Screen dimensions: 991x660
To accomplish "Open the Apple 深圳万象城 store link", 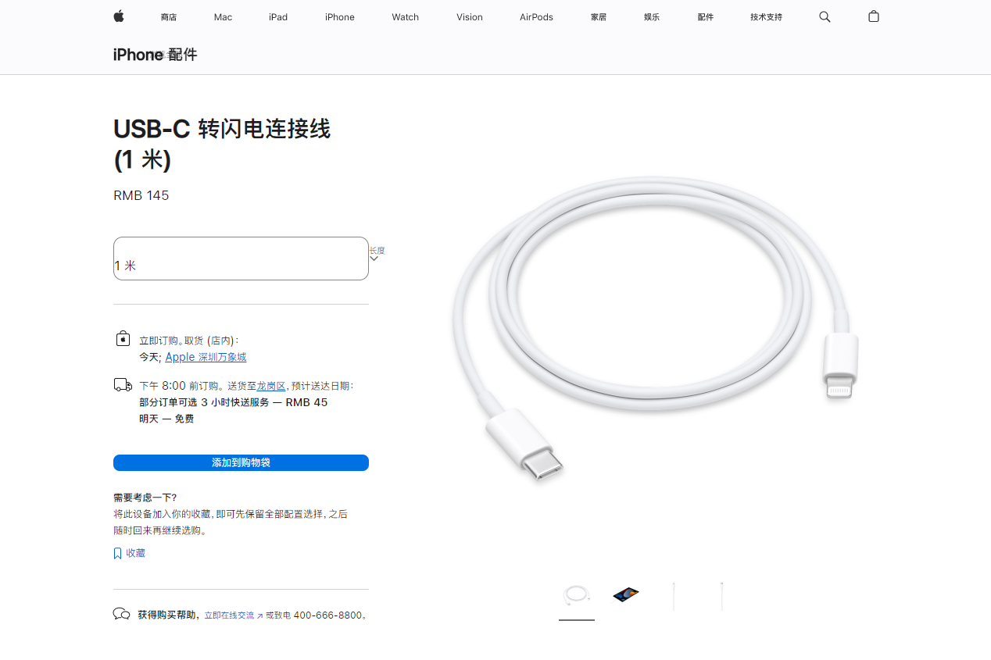I will pyautogui.click(x=206, y=357).
